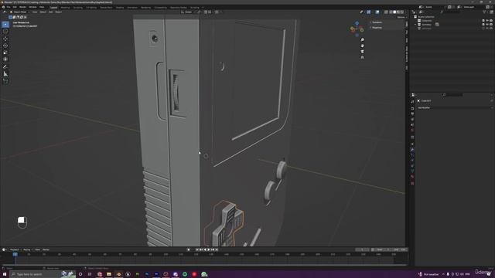
Task: Open the Render properties tab
Action: tap(412, 108)
